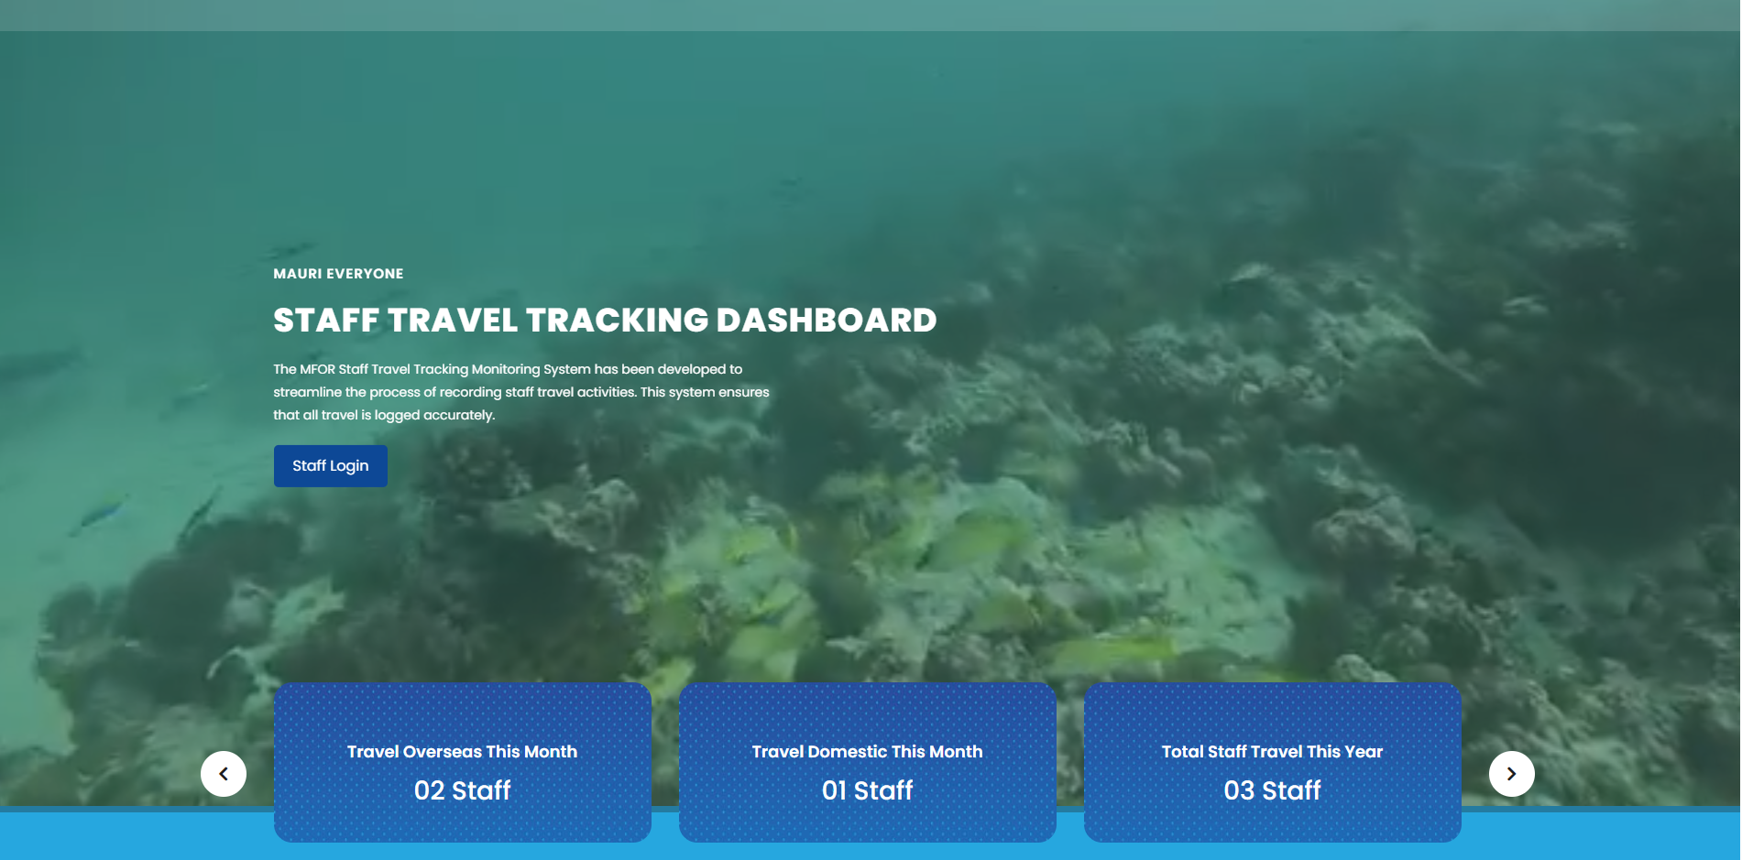Screen dimensions: 1742x860
Task: Click the MFOR system description paragraph
Action: 520,391
